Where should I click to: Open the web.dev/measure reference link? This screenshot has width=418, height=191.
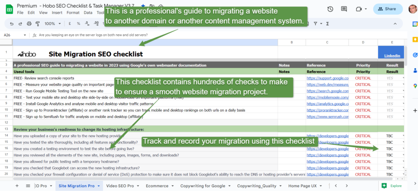pyautogui.click(x=328, y=85)
